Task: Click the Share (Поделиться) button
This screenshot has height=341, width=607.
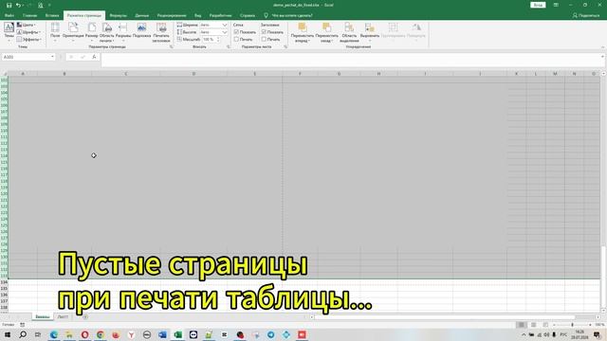Action: coord(586,15)
